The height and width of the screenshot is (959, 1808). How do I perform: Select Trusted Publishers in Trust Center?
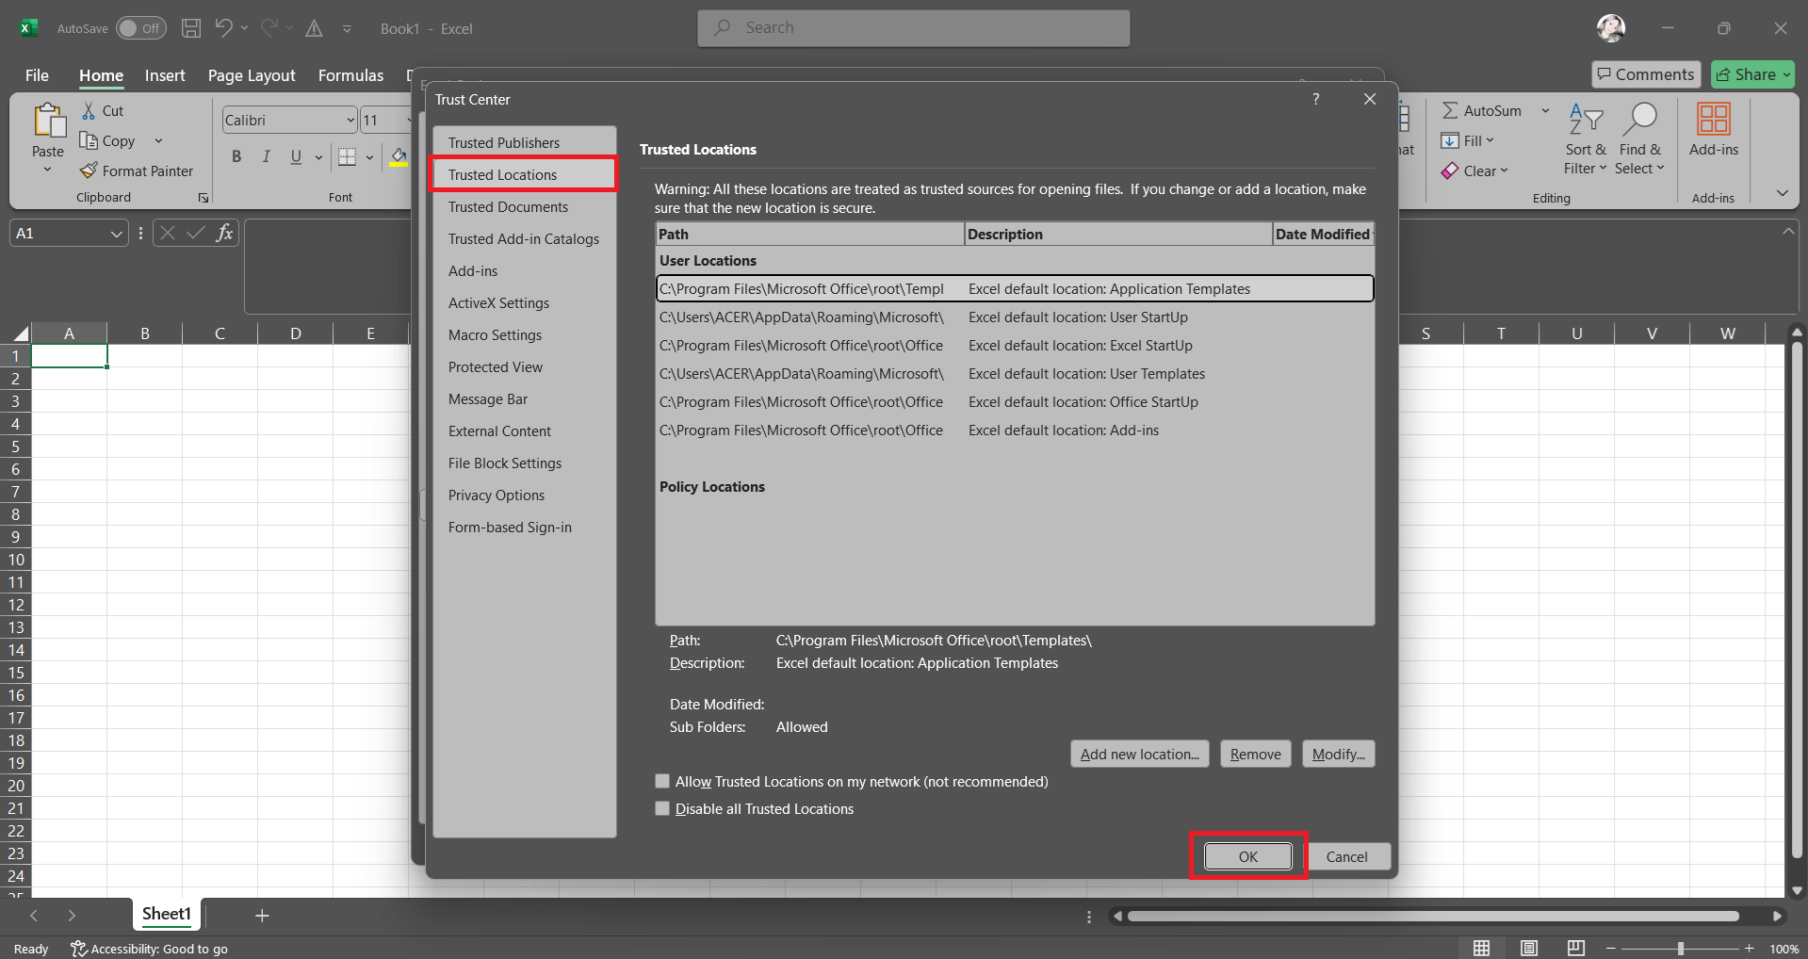tap(524, 143)
